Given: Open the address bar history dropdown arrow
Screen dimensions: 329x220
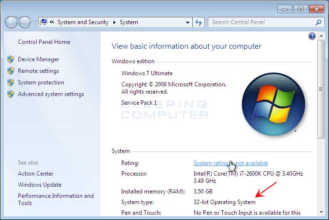Looking at the screenshot, I should tap(188, 22).
